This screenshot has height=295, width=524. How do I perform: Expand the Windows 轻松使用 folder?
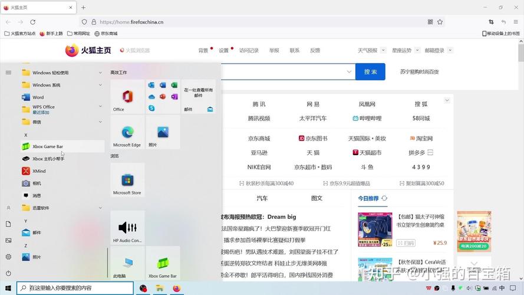[x=100, y=73]
